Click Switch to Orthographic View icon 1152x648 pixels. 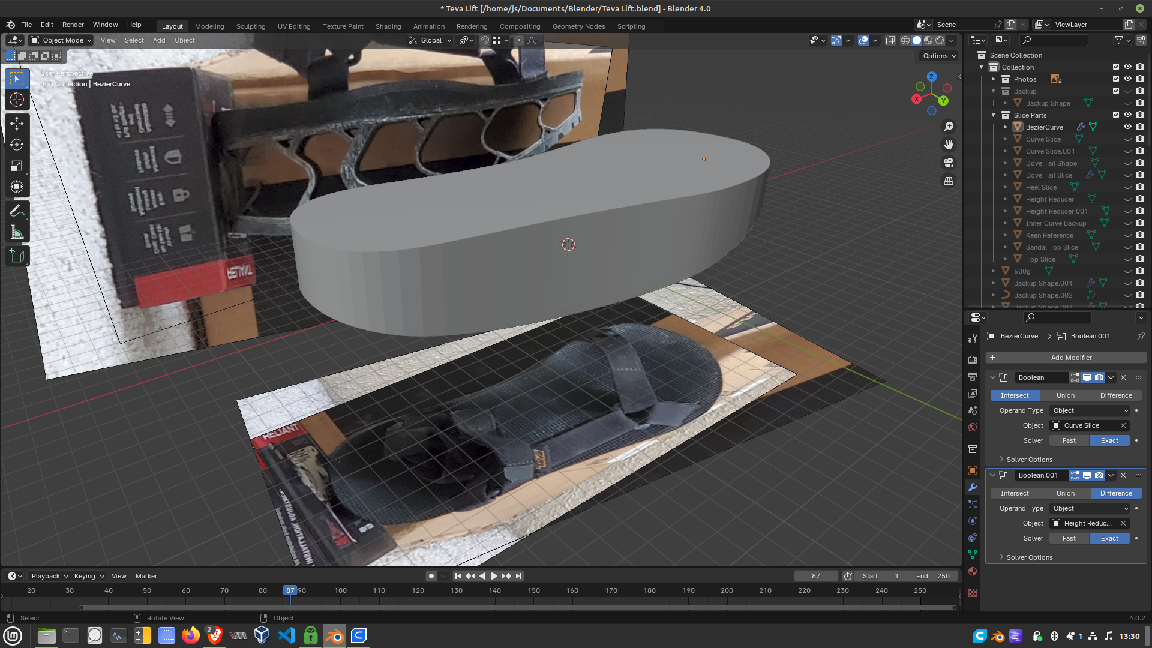[949, 181]
